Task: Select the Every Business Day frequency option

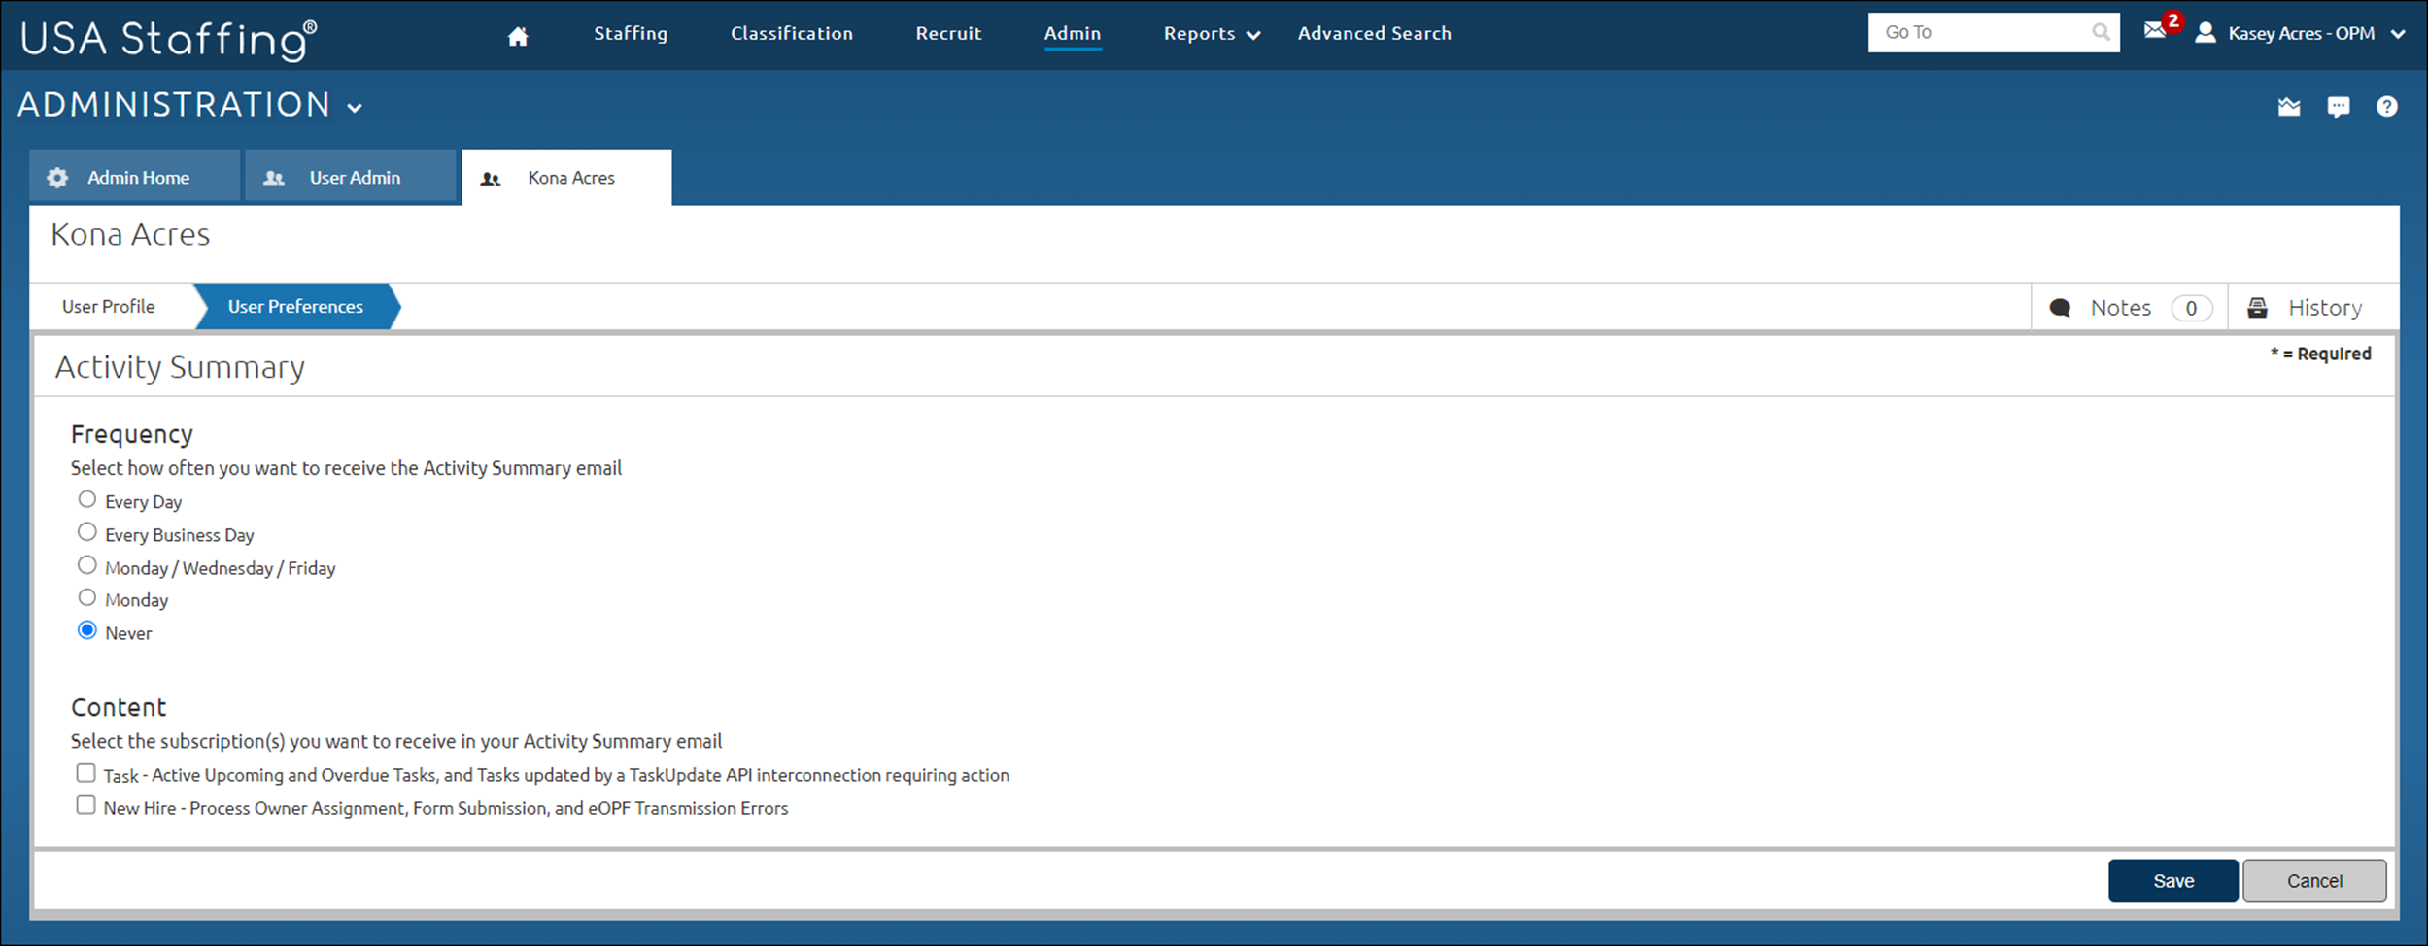Action: pyautogui.click(x=87, y=531)
